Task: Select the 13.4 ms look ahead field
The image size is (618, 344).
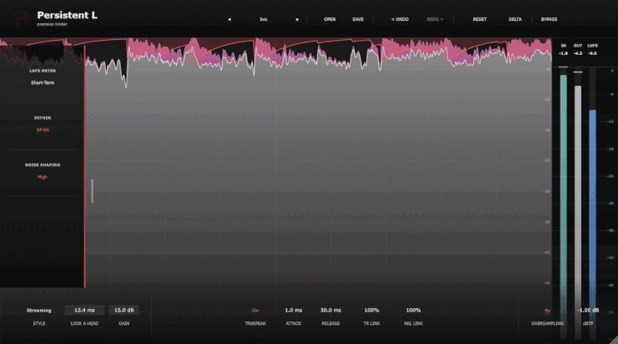Action: tap(84, 310)
